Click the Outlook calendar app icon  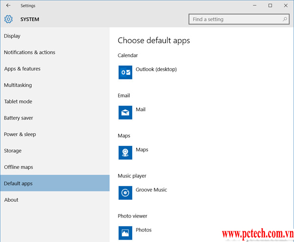(125, 73)
